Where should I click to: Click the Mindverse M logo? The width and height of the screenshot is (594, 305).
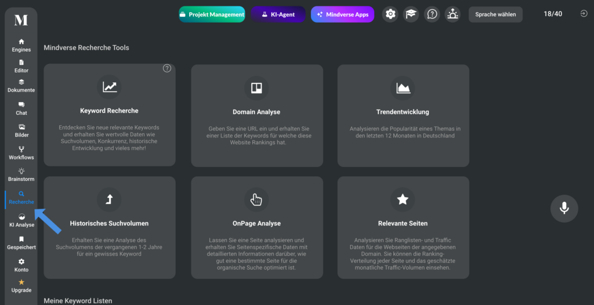coord(21,20)
